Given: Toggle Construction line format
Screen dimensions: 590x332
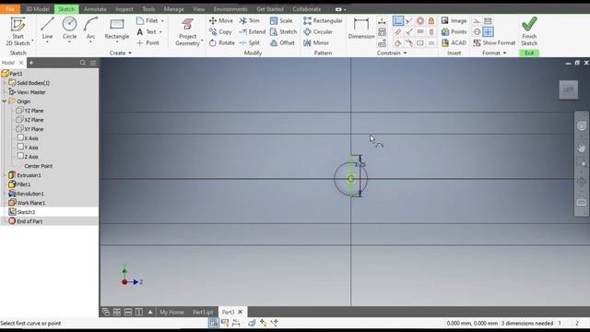Looking at the screenshot, I should coord(477,20).
